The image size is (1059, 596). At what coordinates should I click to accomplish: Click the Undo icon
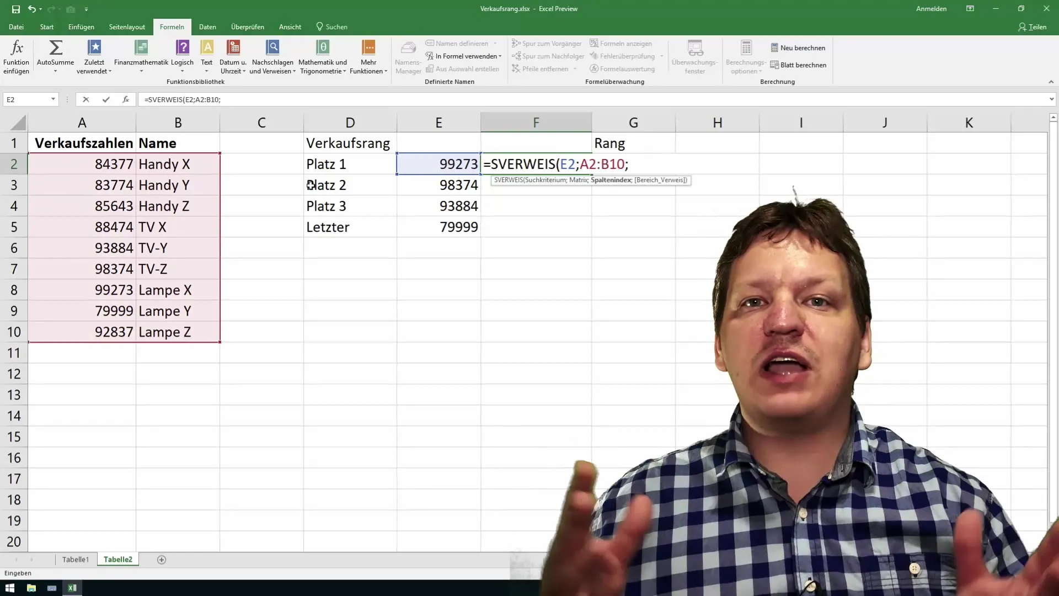click(x=31, y=9)
